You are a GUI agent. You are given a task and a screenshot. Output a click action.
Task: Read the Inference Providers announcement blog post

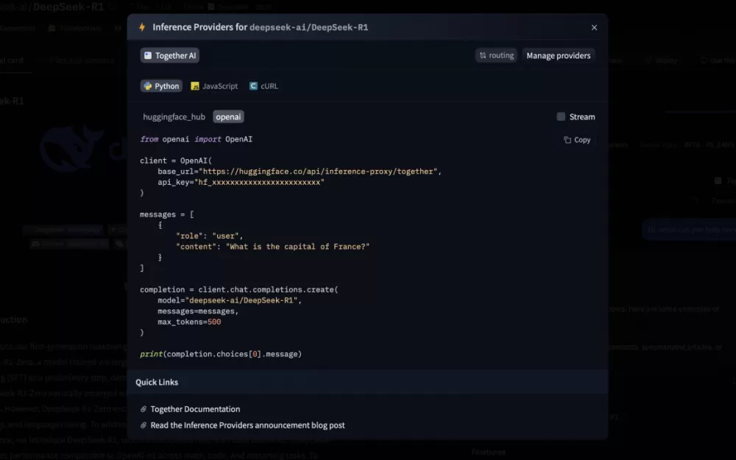[x=247, y=425]
